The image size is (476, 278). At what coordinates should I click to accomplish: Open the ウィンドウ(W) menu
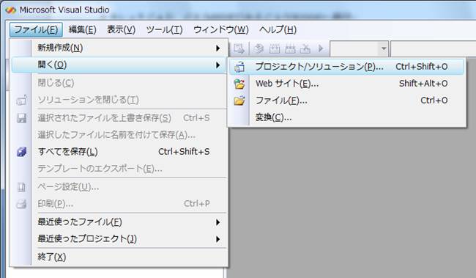point(220,29)
